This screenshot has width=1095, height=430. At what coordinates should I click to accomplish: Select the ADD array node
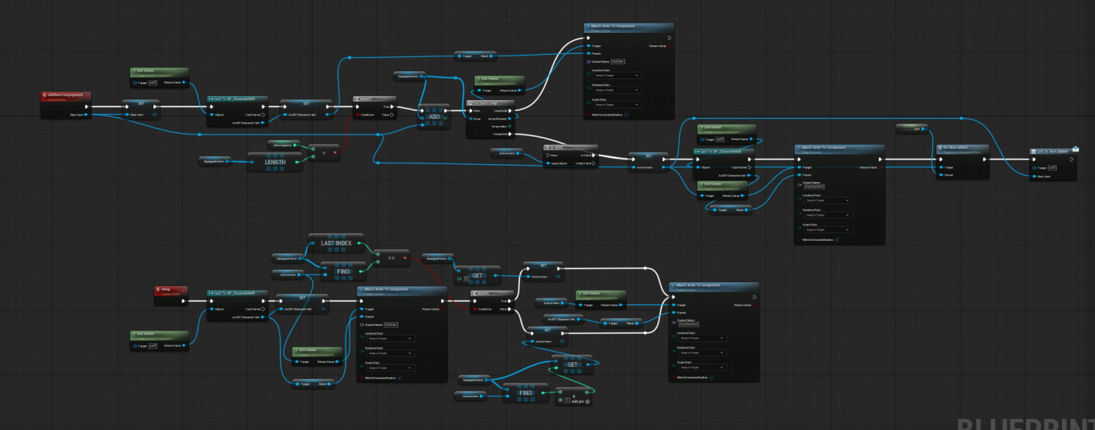point(434,115)
